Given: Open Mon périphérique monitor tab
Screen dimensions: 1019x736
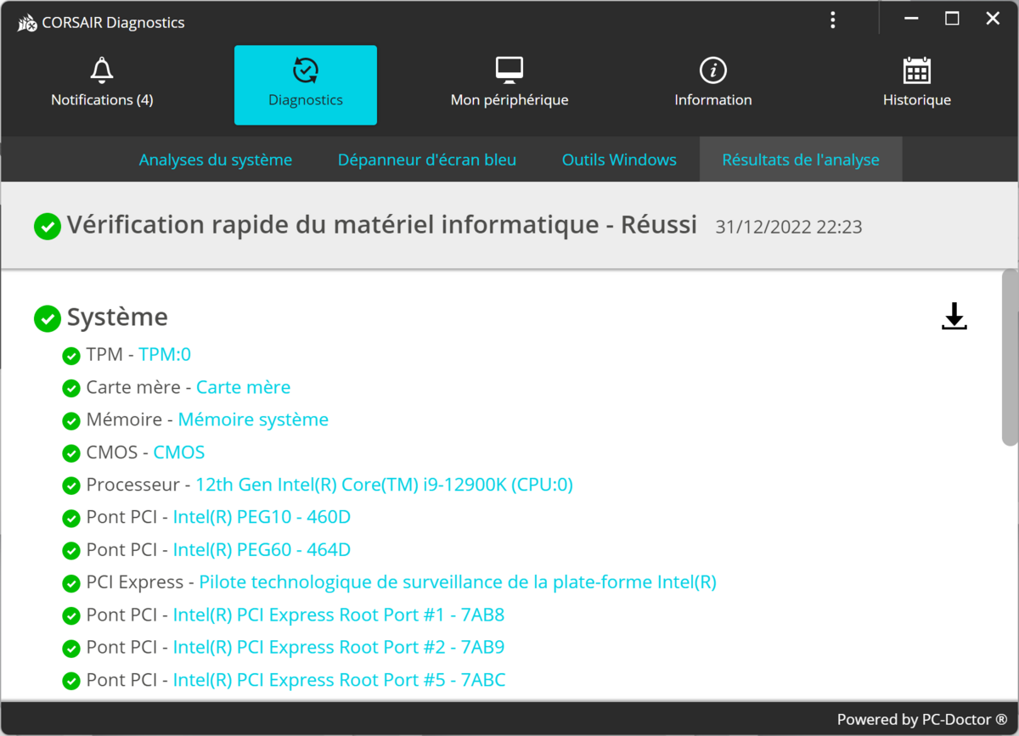Looking at the screenshot, I should (x=509, y=85).
